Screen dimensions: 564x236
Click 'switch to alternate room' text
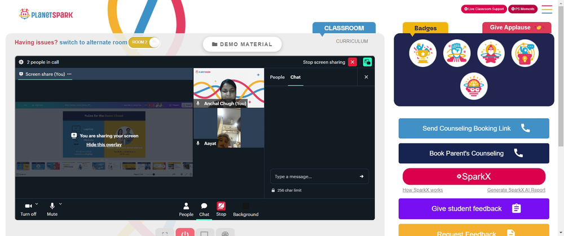[x=93, y=42]
